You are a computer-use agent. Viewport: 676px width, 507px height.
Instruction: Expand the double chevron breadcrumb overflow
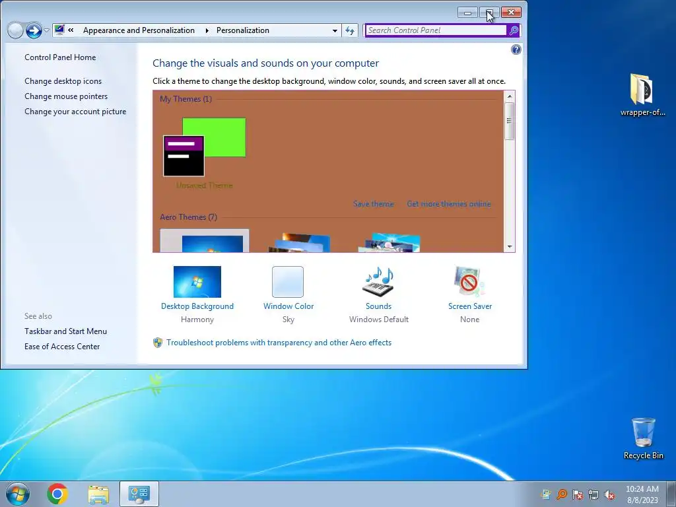(x=71, y=30)
